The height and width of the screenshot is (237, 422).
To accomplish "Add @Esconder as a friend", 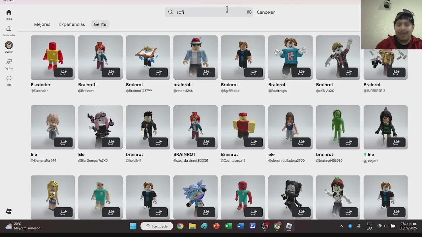I will [64, 72].
